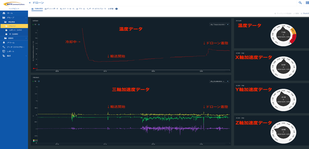
Task: Switch to the ダッシュボード tab
Action: (51, 9)
